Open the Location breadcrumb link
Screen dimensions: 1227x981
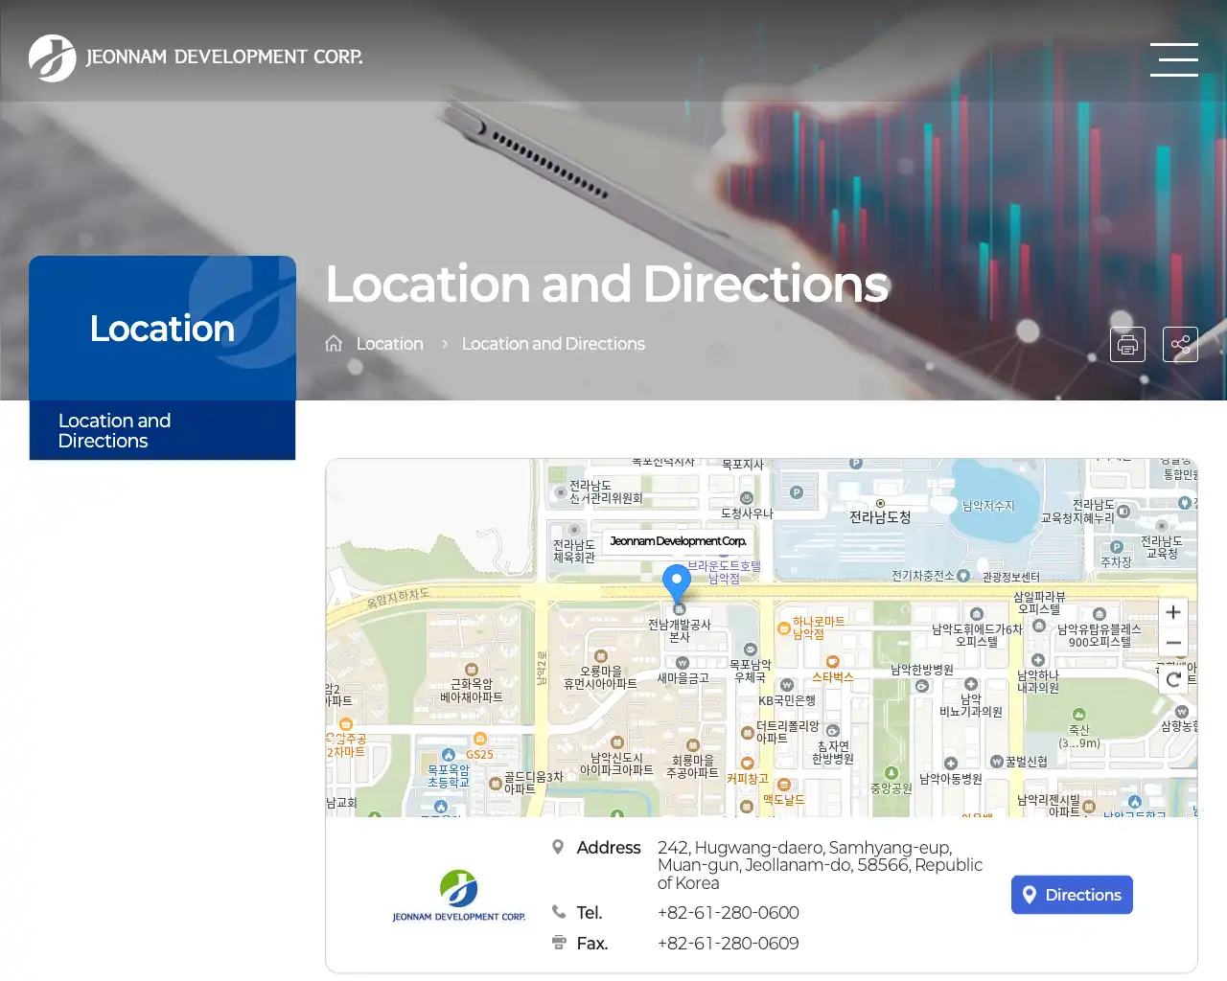point(389,344)
